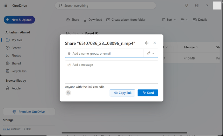Viewport: 223px width, 136px height.
Task: Go to My files in sidebar
Action: click(x=14, y=40)
